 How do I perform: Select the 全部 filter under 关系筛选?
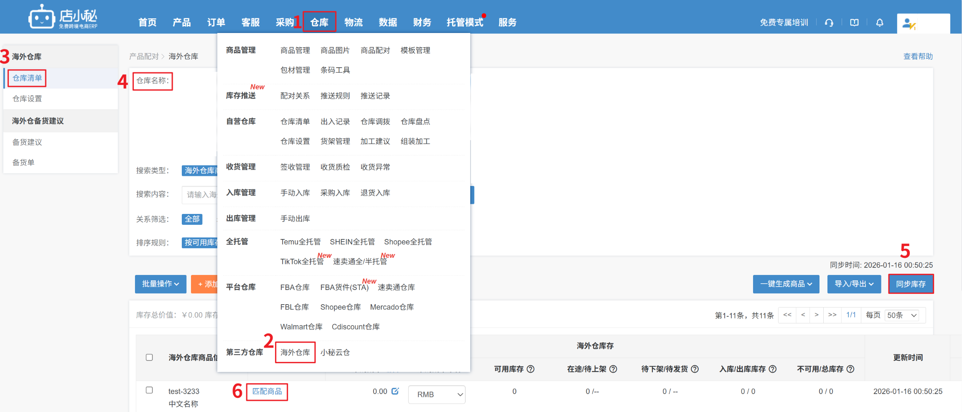[x=192, y=219]
